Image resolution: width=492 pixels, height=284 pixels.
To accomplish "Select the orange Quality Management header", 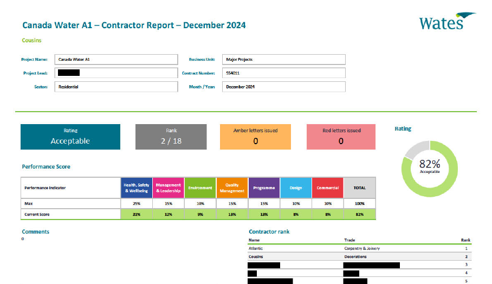I will pos(232,188).
